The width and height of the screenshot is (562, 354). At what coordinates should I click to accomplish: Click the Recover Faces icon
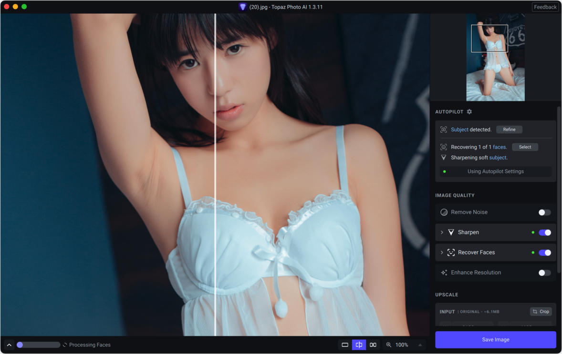click(x=451, y=253)
